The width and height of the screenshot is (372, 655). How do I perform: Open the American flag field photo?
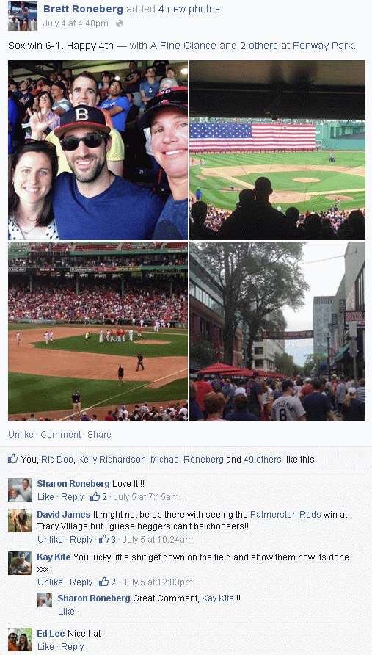click(277, 150)
